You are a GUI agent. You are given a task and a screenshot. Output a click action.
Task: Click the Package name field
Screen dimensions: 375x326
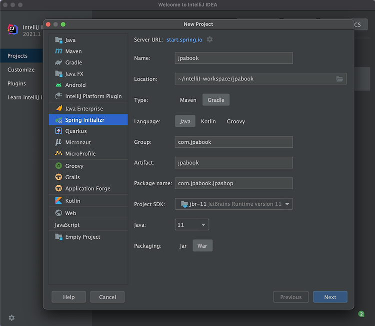(x=233, y=183)
